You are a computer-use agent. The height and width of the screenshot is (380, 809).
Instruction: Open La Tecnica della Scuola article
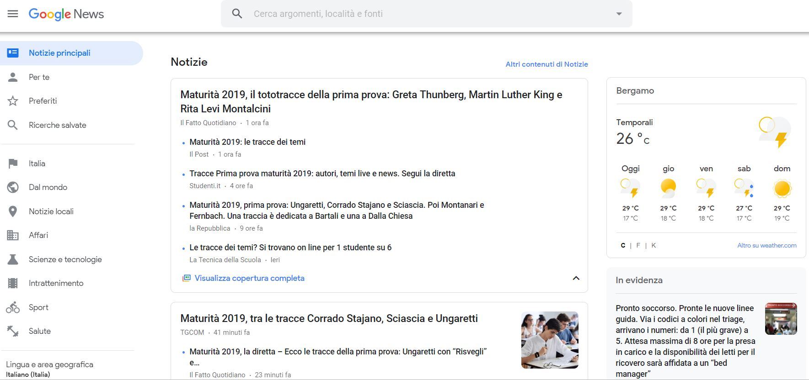coord(290,248)
